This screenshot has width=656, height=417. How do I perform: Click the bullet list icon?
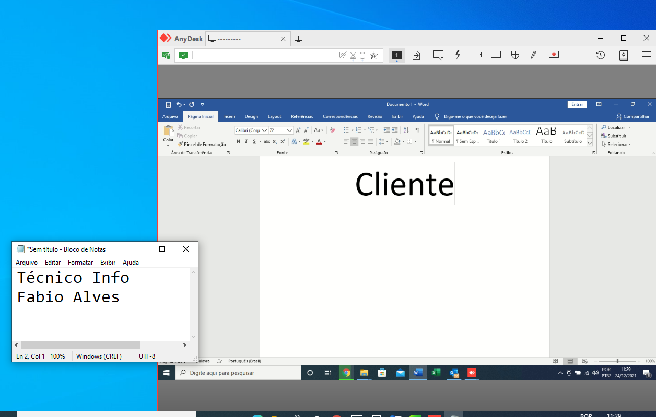(346, 130)
